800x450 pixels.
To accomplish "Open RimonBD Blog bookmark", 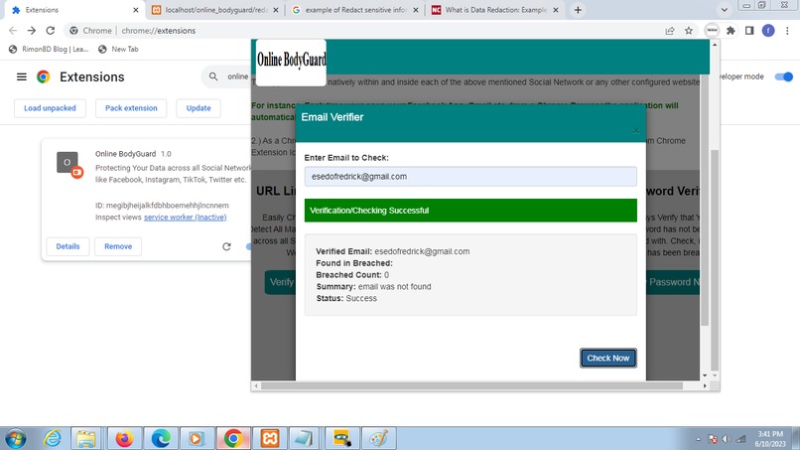I will [x=49, y=49].
